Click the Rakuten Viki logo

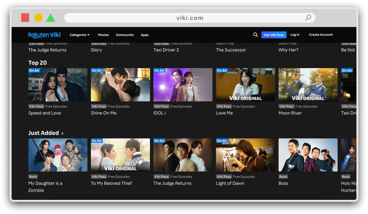pos(44,35)
